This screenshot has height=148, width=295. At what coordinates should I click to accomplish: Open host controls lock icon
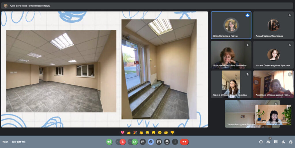point(290,142)
